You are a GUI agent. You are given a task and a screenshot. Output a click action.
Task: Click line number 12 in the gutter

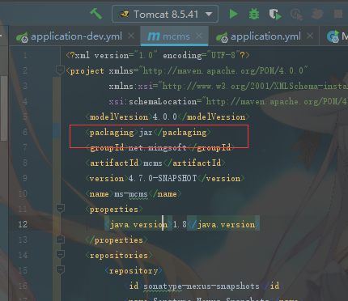[x=23, y=224]
